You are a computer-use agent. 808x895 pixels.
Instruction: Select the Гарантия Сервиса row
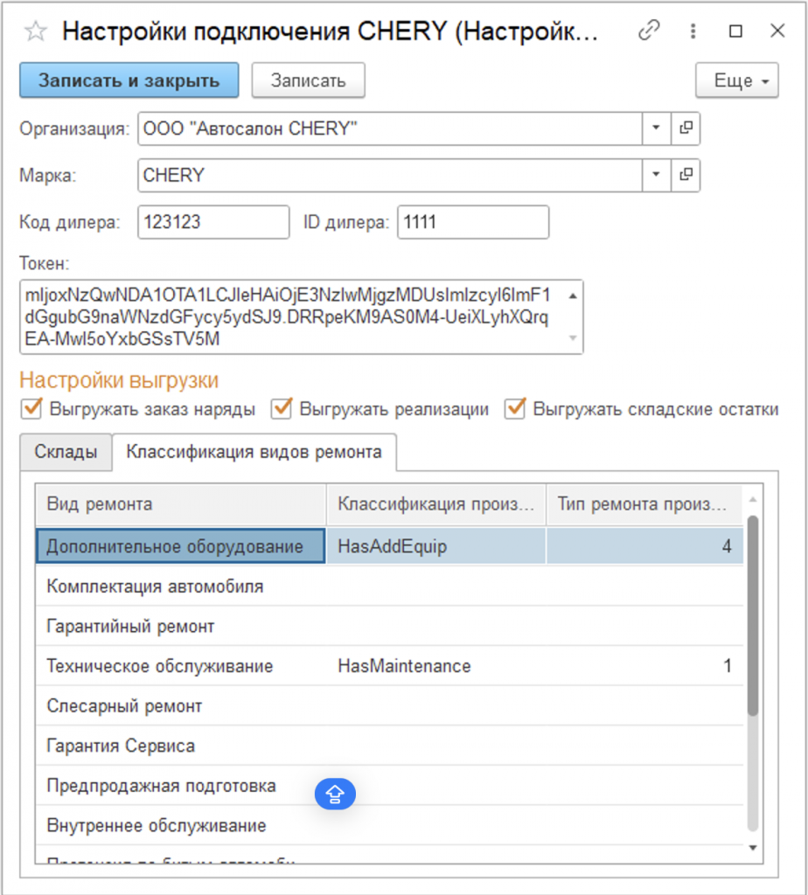tap(389, 746)
